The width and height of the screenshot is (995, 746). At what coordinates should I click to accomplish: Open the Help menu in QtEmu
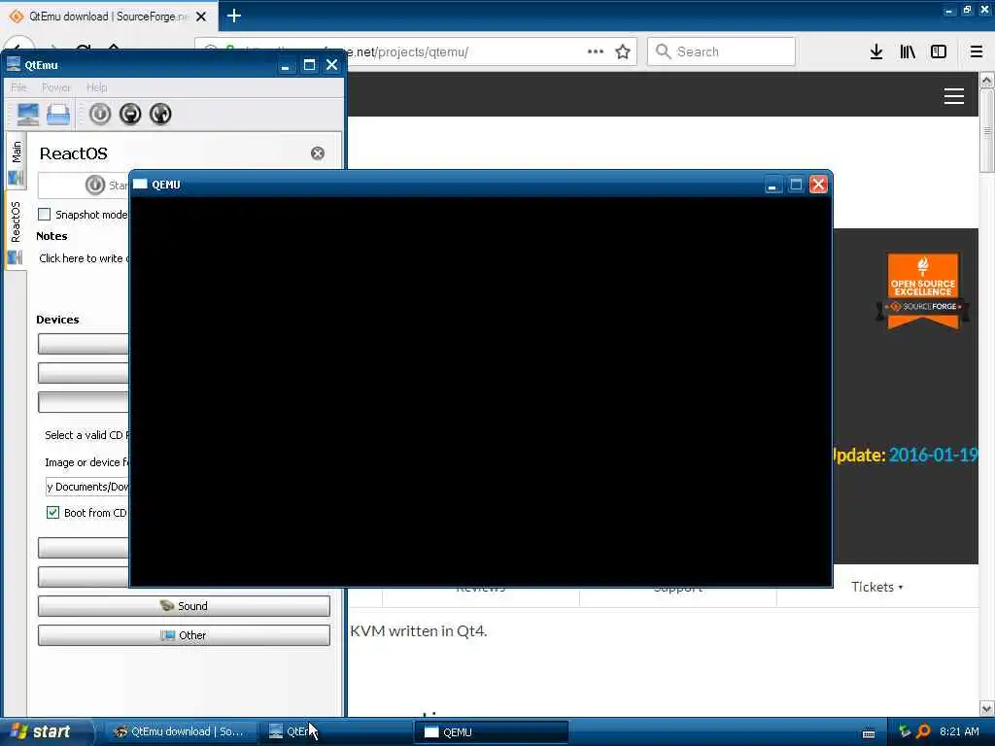point(97,87)
